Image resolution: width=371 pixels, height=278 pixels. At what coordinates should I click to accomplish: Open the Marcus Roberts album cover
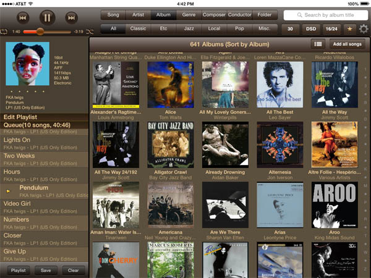pos(171,260)
